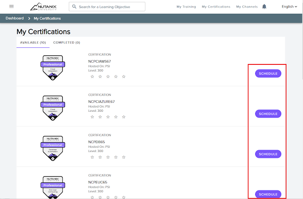Rate NCPDB65 three stars
This screenshot has width=303, height=199.
coord(108,157)
